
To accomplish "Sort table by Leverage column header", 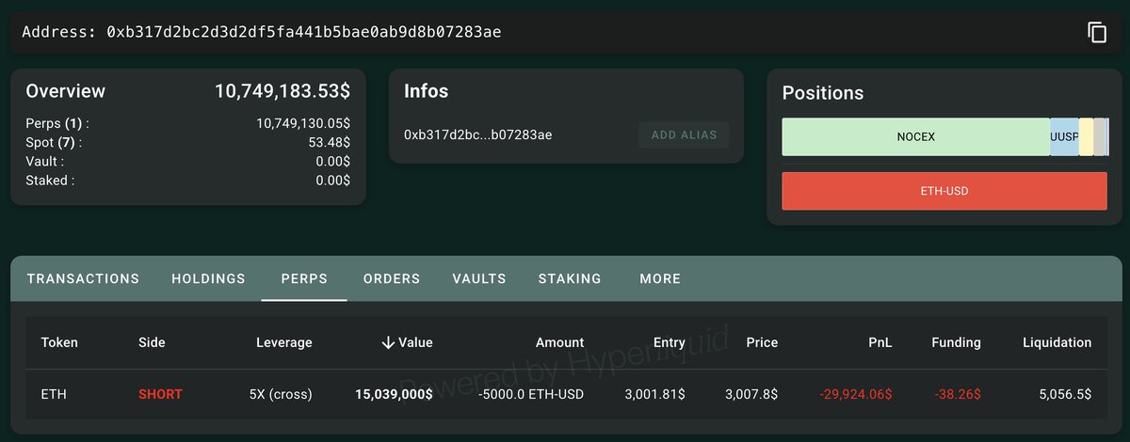I will tap(283, 342).
